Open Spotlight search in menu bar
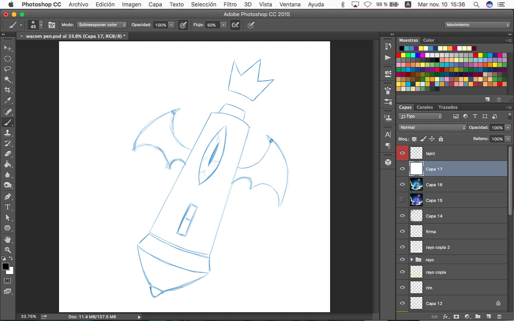 click(x=476, y=4)
